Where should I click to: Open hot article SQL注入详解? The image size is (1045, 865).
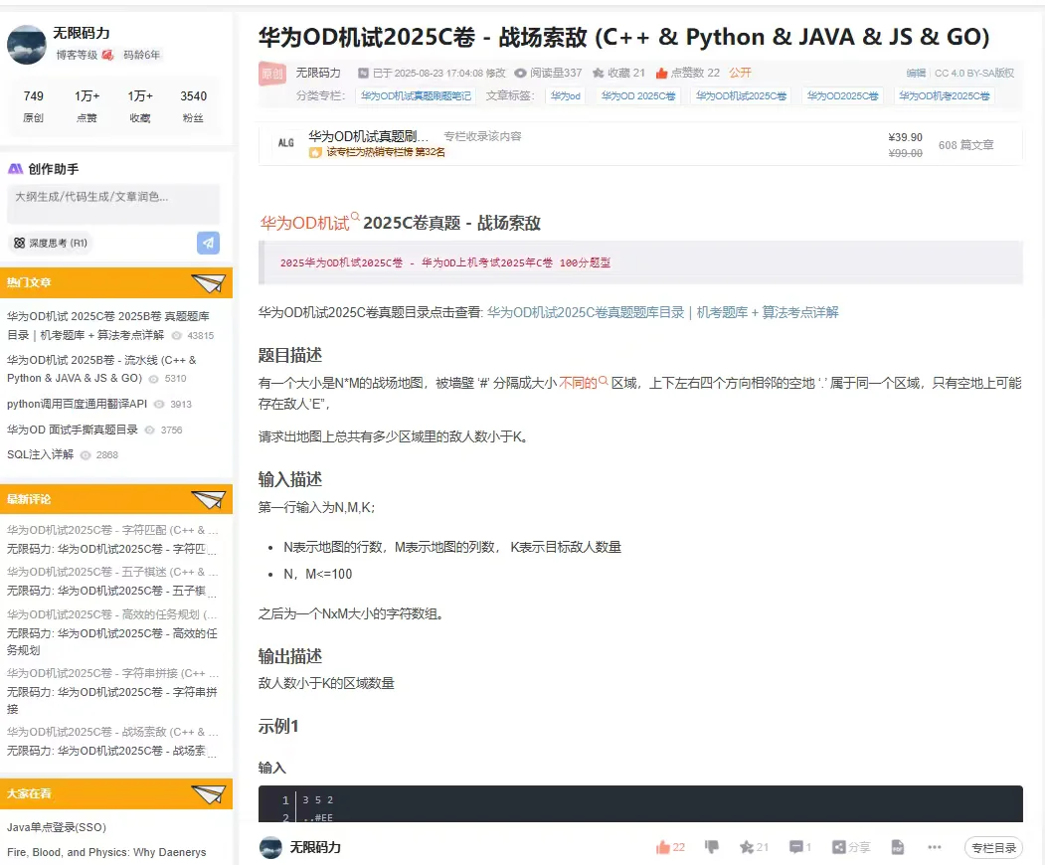point(40,454)
